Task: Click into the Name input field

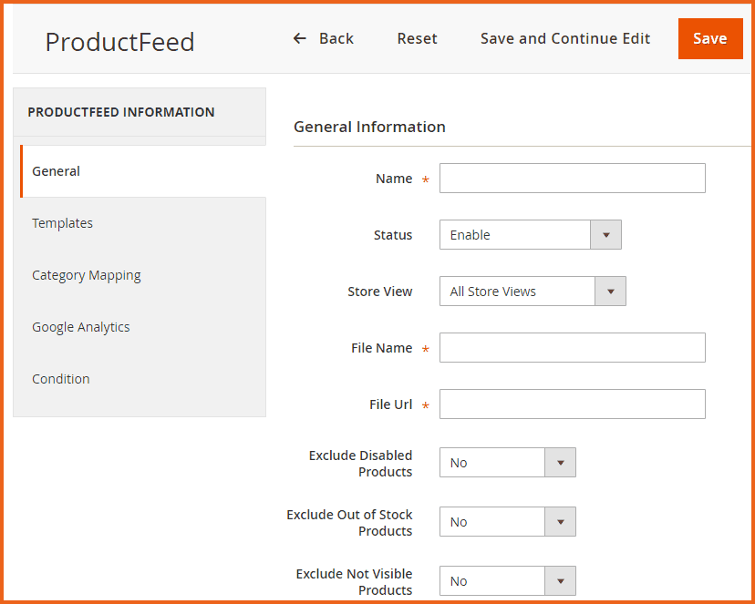Action: click(x=572, y=179)
